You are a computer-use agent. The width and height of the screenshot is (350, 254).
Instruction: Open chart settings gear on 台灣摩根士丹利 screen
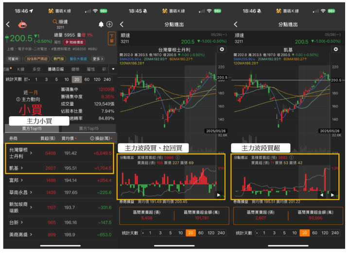click(222, 49)
